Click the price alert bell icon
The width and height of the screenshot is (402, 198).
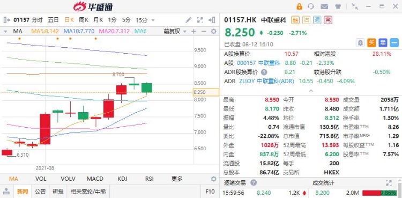360,43
